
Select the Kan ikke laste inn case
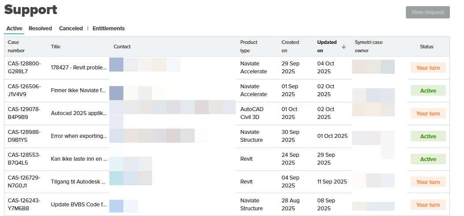click(78, 159)
